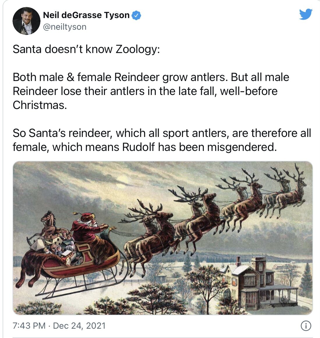Screen dimensions: 320x338
Task: Click the blue verified badge
Action: click(136, 15)
